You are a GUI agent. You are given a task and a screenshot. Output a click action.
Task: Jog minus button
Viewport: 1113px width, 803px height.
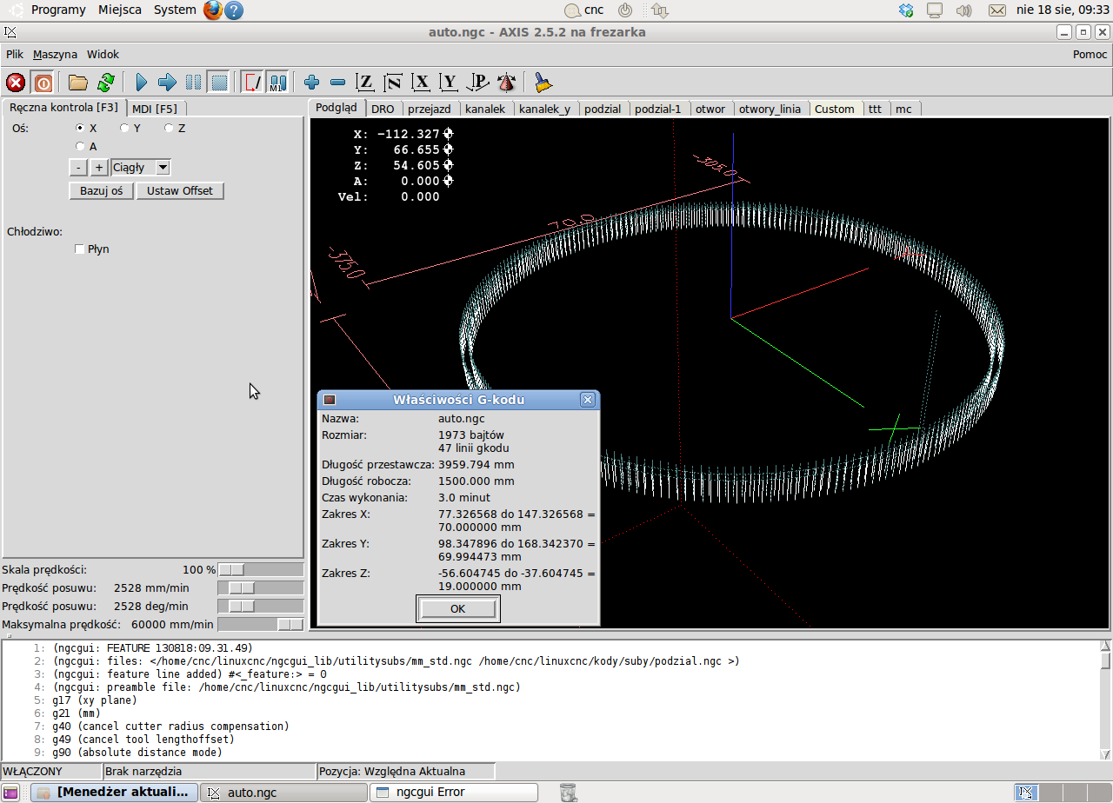click(x=78, y=168)
